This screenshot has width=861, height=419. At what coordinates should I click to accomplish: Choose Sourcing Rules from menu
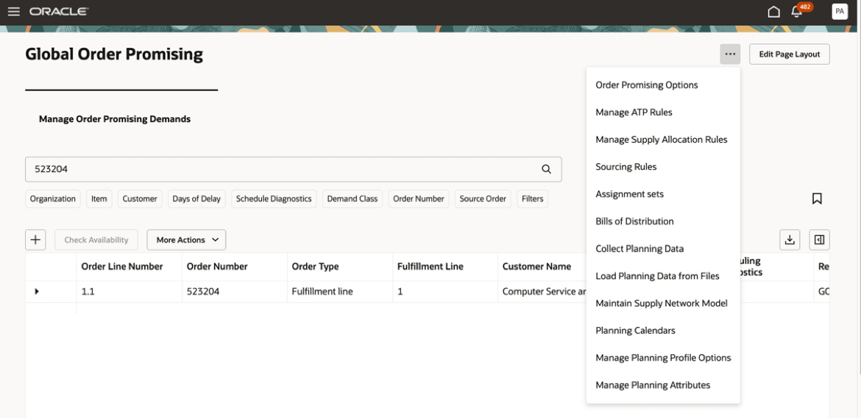663,167
